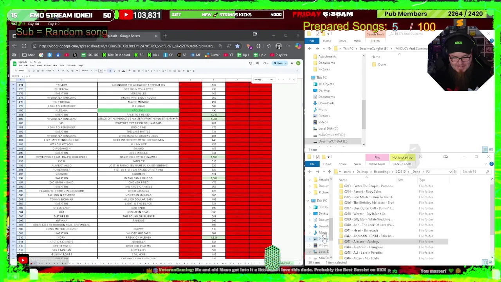The image size is (501, 282).
Task: Open Video Tools tab in lower Explorer
Action: pyautogui.click(x=377, y=164)
